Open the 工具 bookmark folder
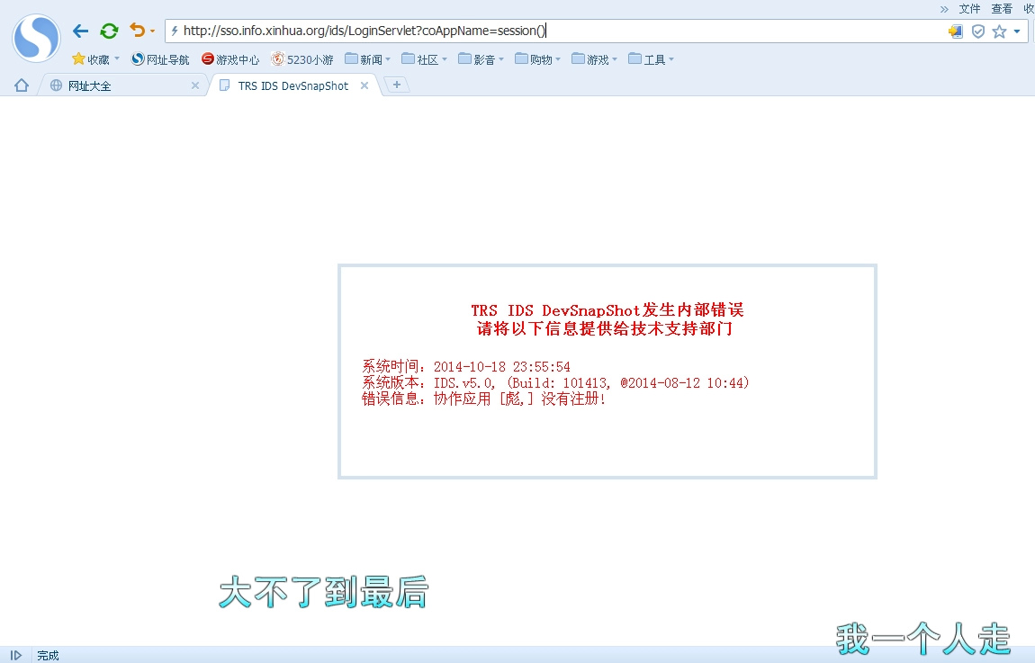Screen dimensions: 1035x663 (652, 59)
